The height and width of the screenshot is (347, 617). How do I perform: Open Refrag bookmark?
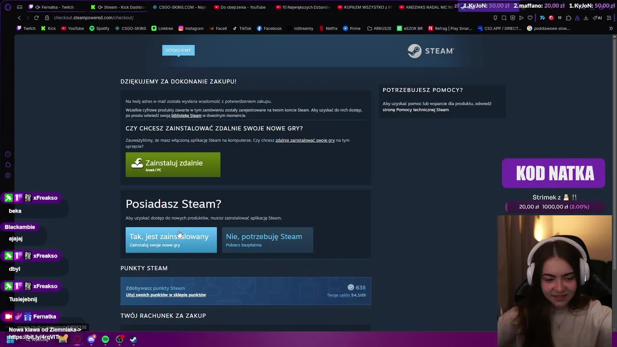coord(450,28)
